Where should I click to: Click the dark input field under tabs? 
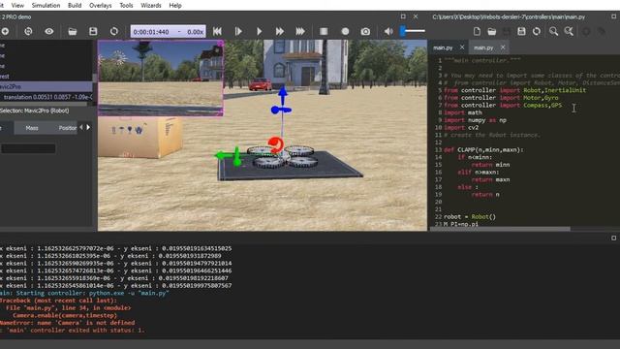click(28, 148)
